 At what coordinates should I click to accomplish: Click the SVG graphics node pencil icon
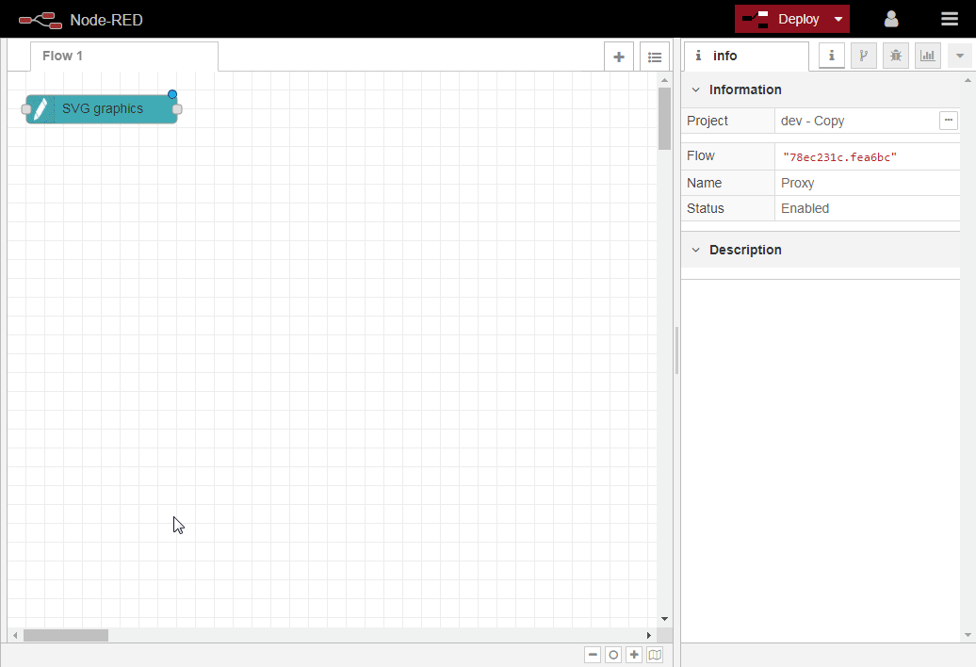tap(41, 108)
